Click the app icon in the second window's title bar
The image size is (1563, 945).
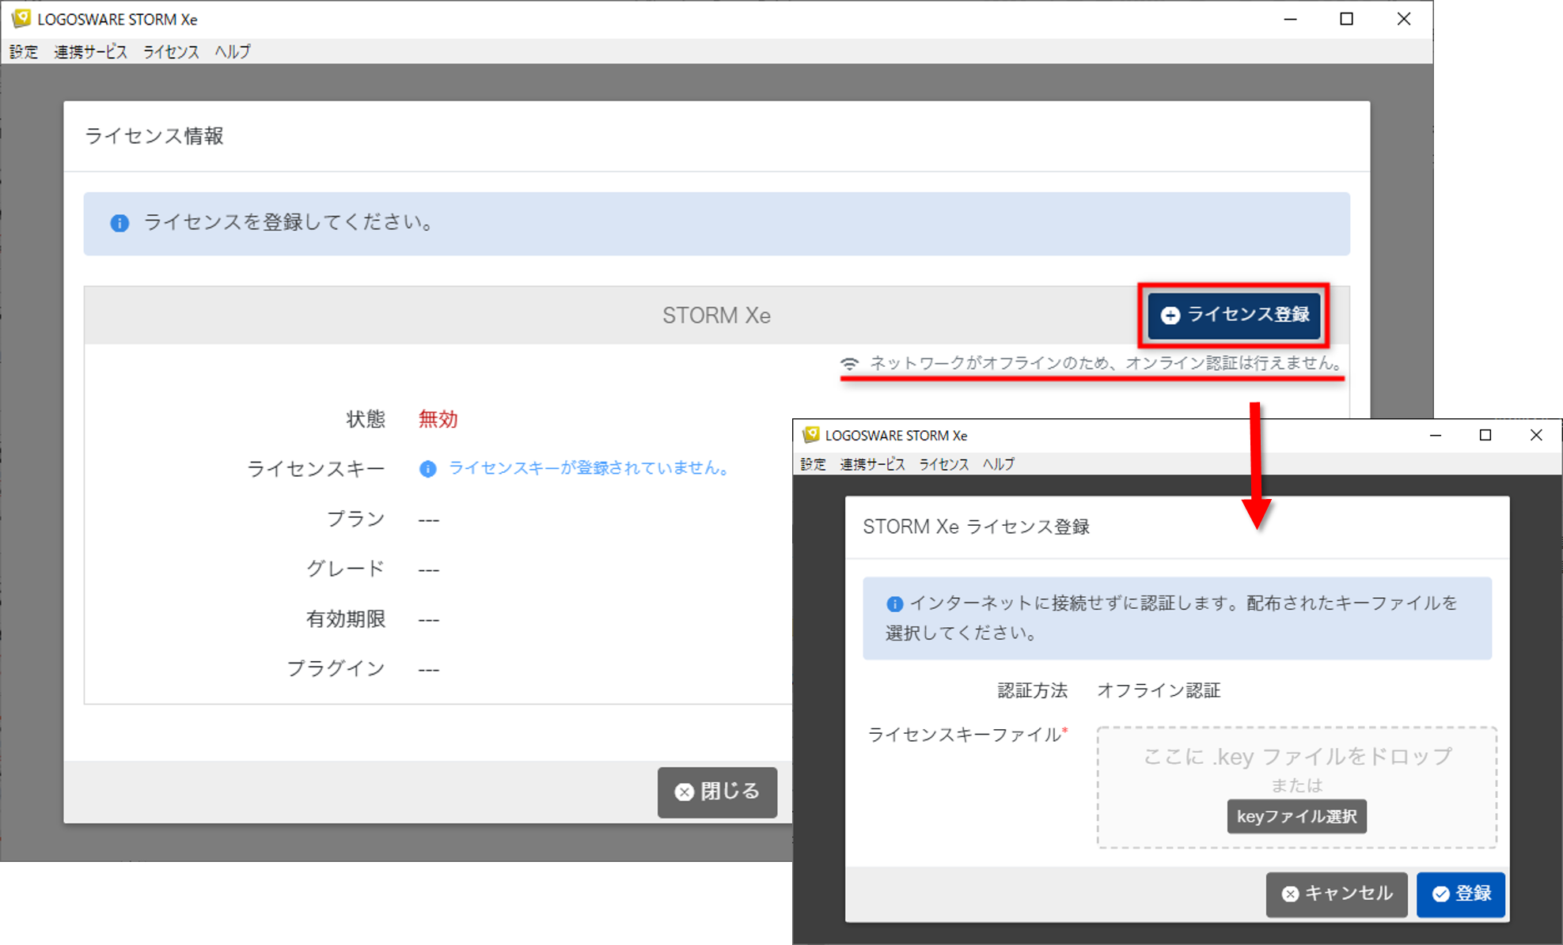pos(810,435)
